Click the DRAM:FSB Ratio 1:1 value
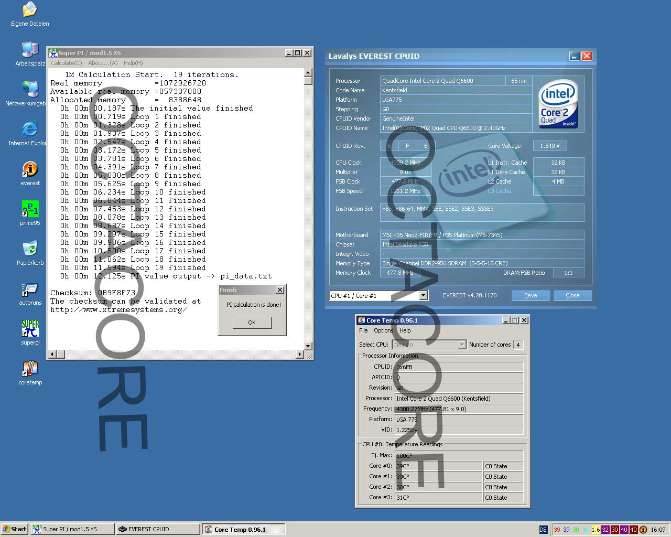Screen dimensions: 671x537 568,273
